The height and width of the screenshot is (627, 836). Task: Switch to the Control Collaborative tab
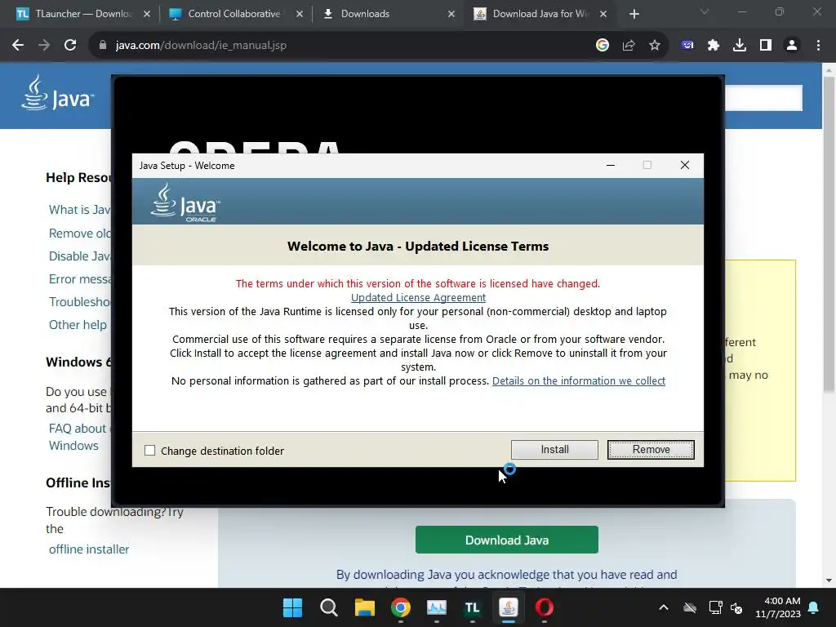(x=233, y=14)
